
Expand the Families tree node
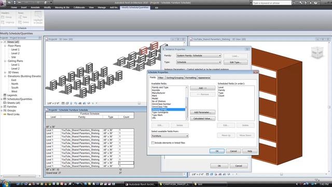[x=2, y=106]
